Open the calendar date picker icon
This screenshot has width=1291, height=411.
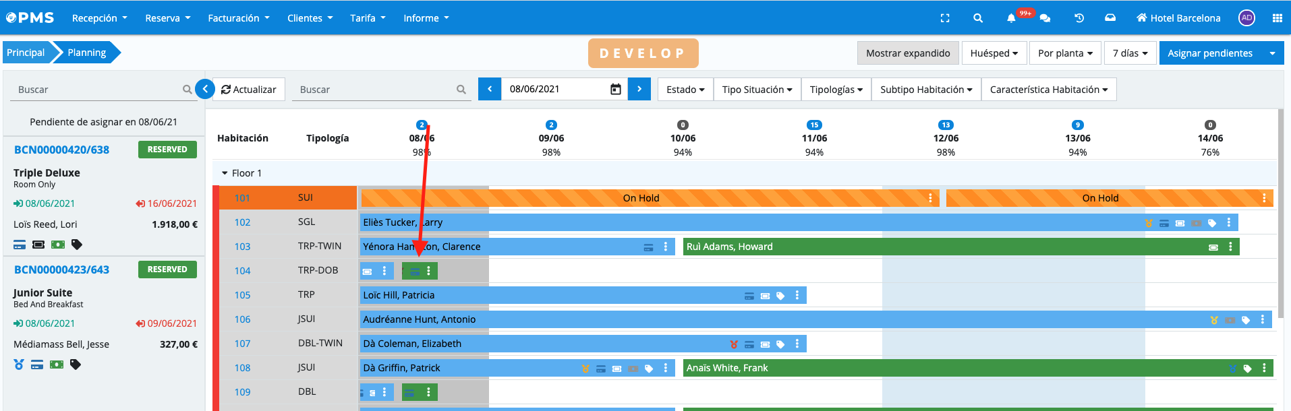coord(615,89)
